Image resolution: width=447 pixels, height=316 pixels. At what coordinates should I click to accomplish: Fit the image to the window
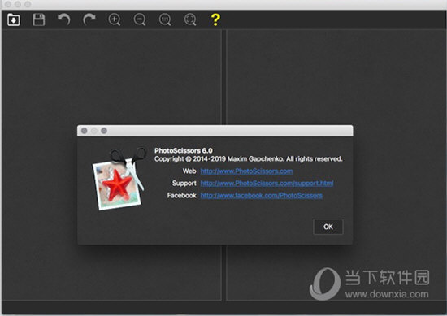(x=190, y=19)
